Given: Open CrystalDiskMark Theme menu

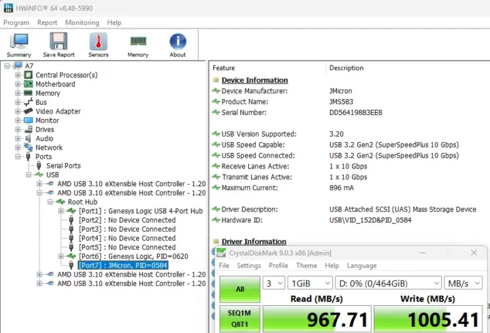Looking at the screenshot, I should [306, 265].
